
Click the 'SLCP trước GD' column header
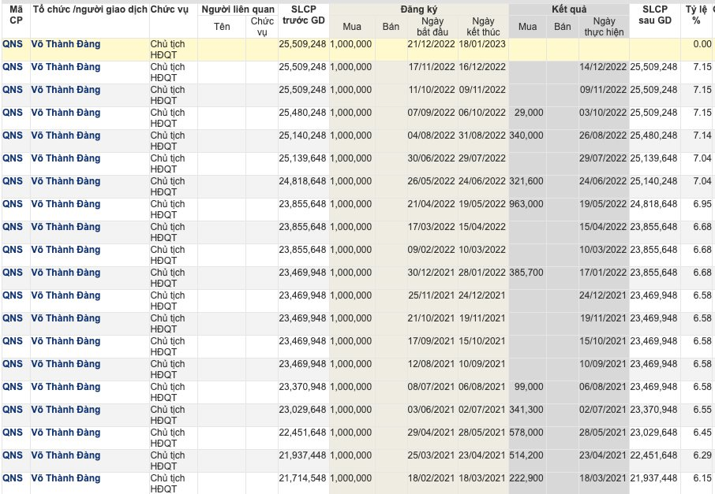coord(302,14)
